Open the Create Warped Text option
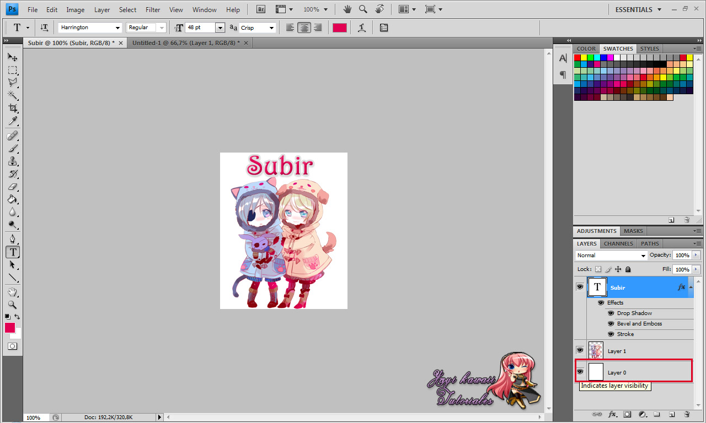The image size is (706, 423). coord(361,28)
